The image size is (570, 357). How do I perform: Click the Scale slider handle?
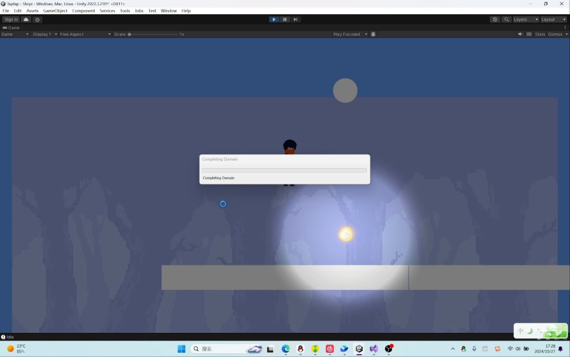[x=130, y=34]
